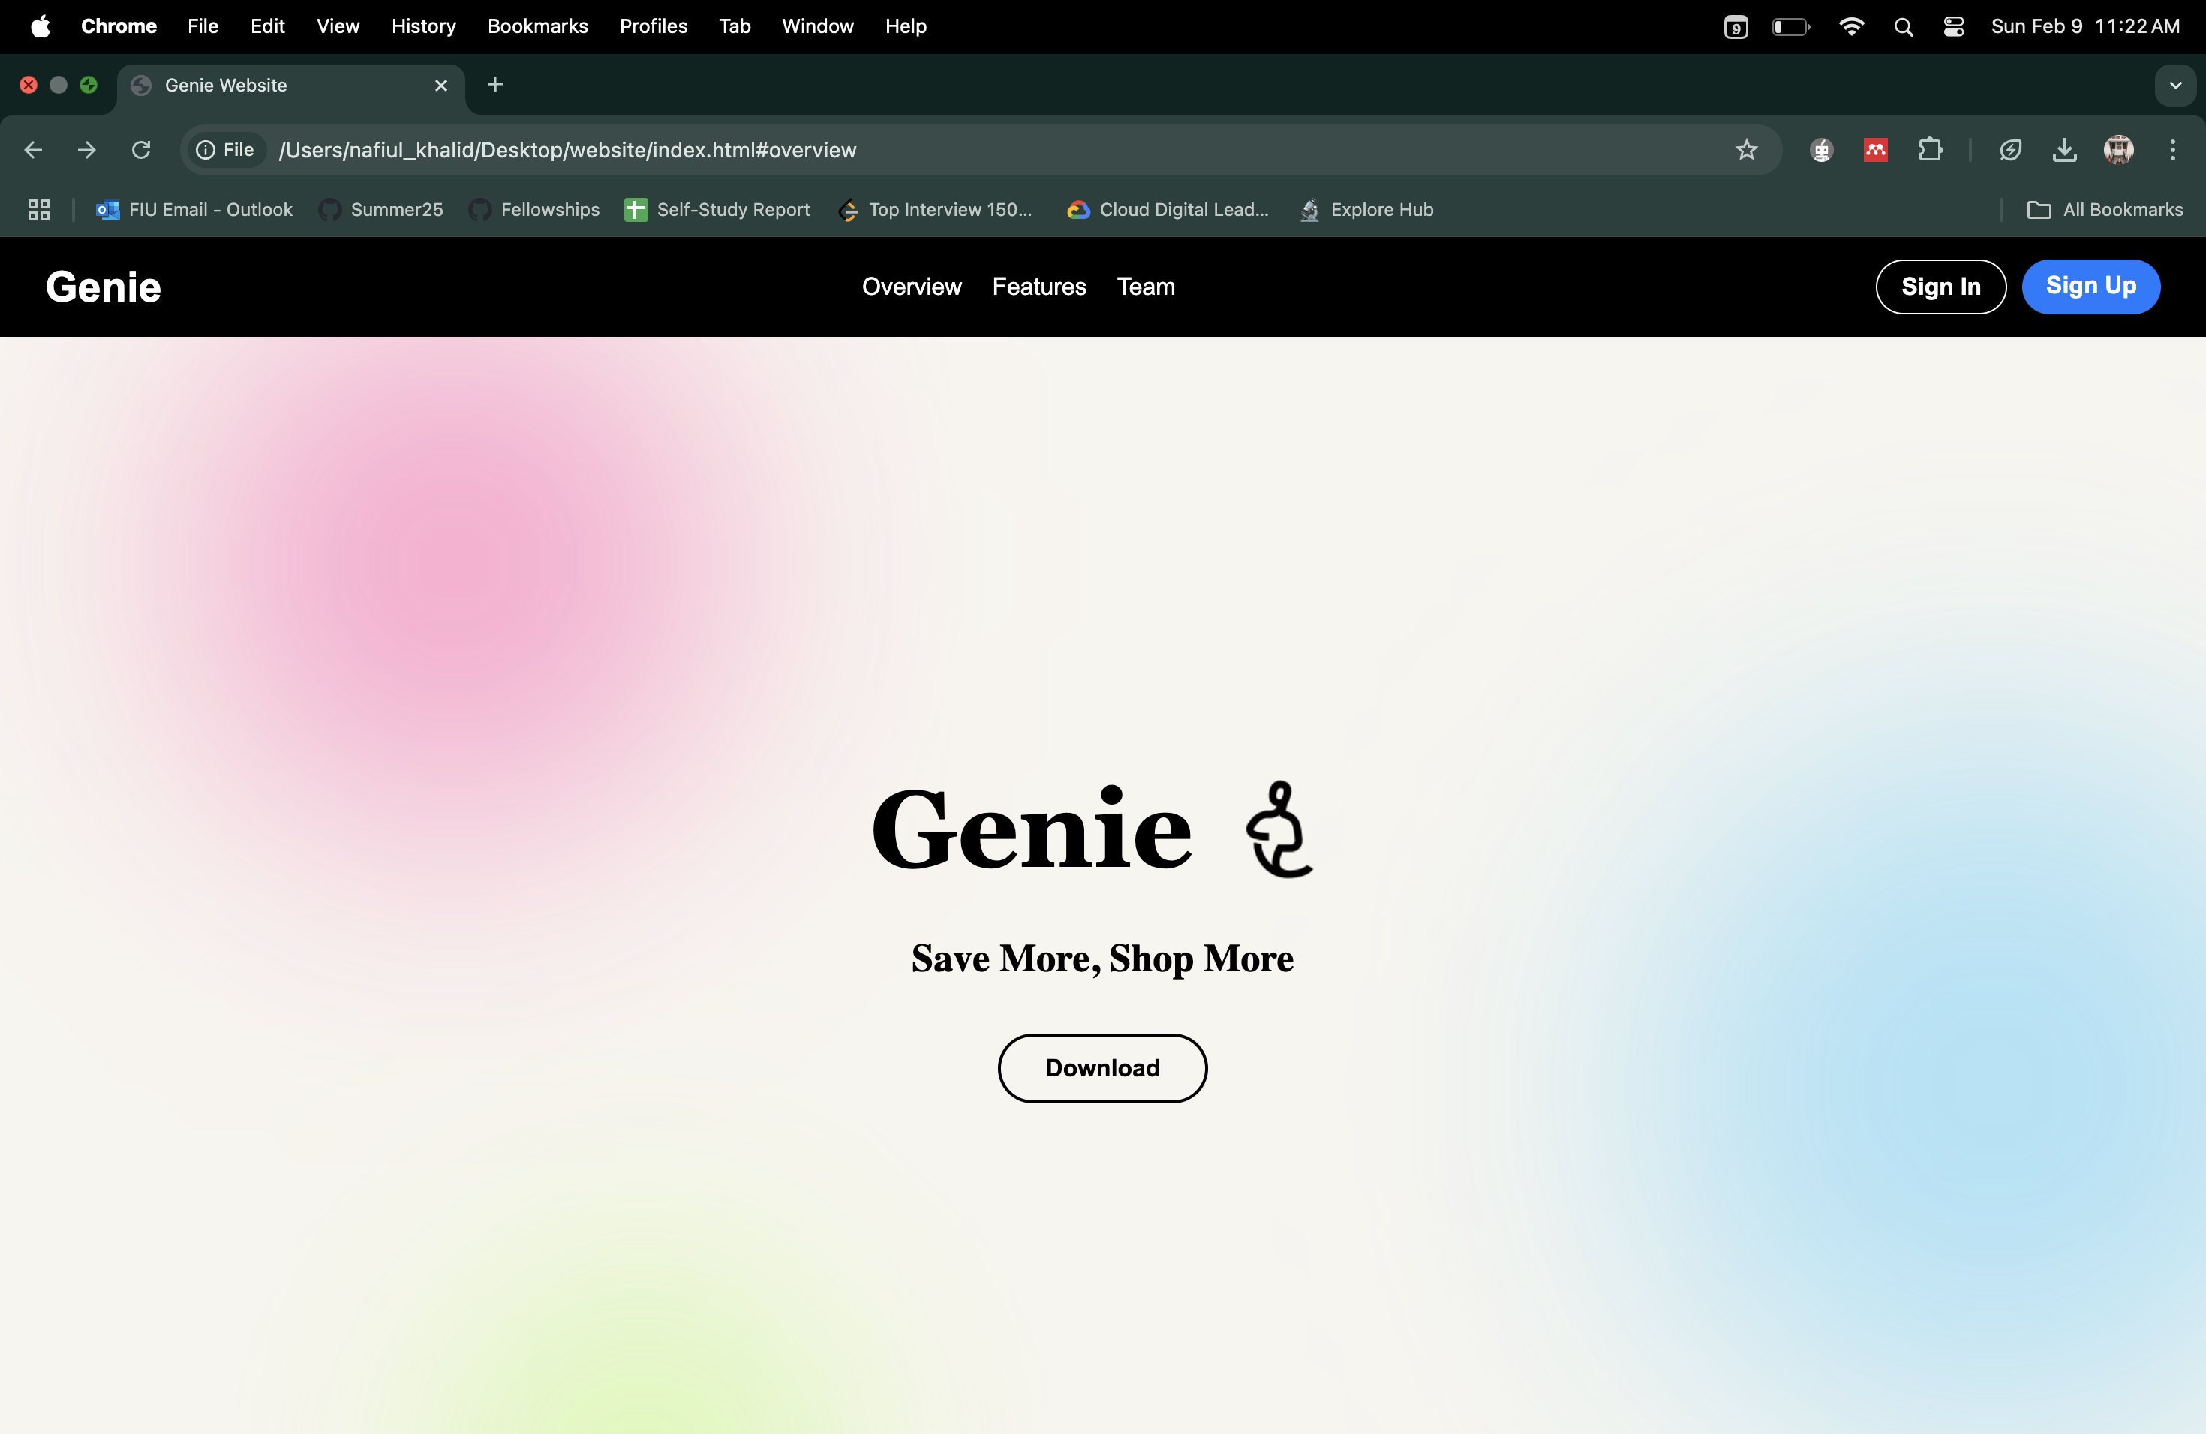This screenshot has width=2206, height=1434.
Task: Open the History menu
Action: 424,27
